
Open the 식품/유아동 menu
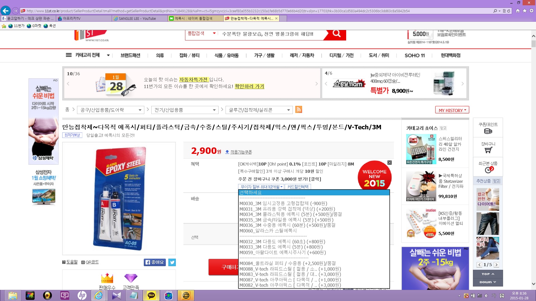226,55
